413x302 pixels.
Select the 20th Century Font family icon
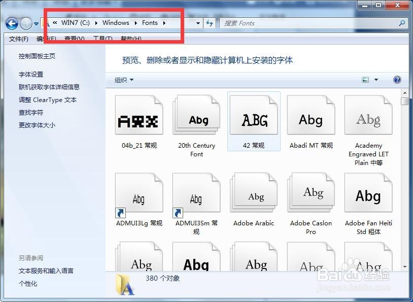pyautogui.click(x=196, y=115)
